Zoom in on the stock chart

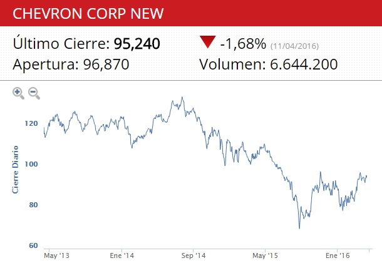pos(18,93)
